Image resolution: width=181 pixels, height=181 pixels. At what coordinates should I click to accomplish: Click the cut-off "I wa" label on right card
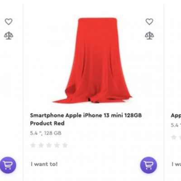[176, 164]
